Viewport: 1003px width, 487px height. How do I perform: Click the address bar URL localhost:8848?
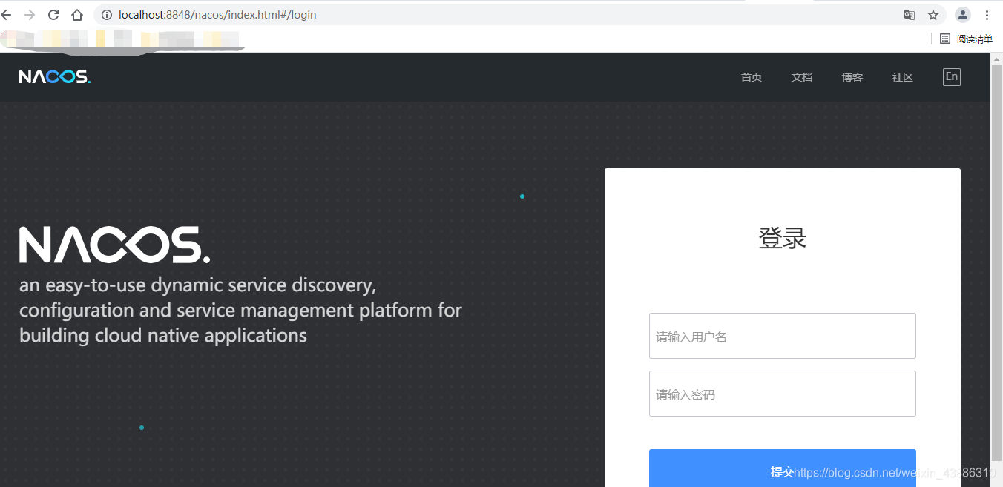point(217,15)
